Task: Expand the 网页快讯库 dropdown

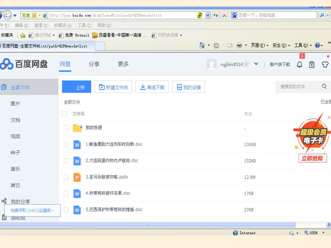Action: (181, 35)
